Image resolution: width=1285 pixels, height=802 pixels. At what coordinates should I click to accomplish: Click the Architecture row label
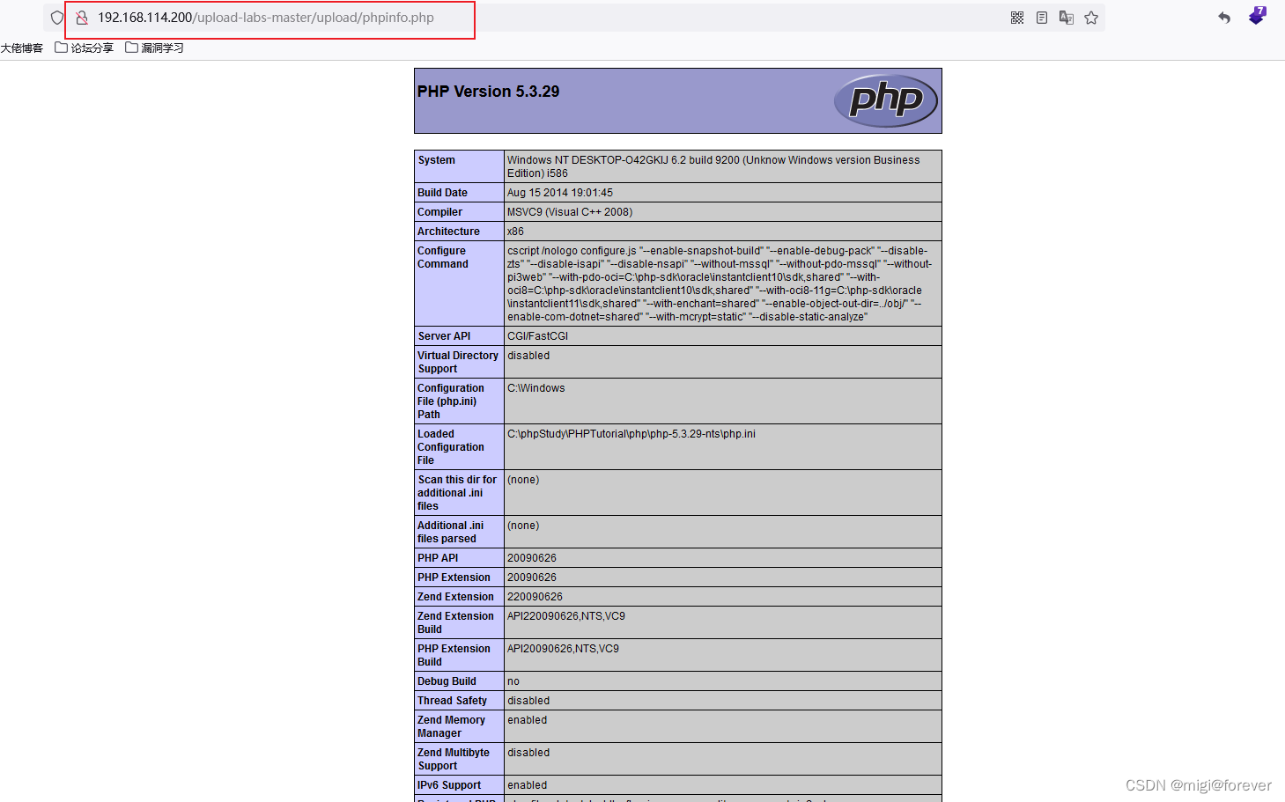(448, 232)
